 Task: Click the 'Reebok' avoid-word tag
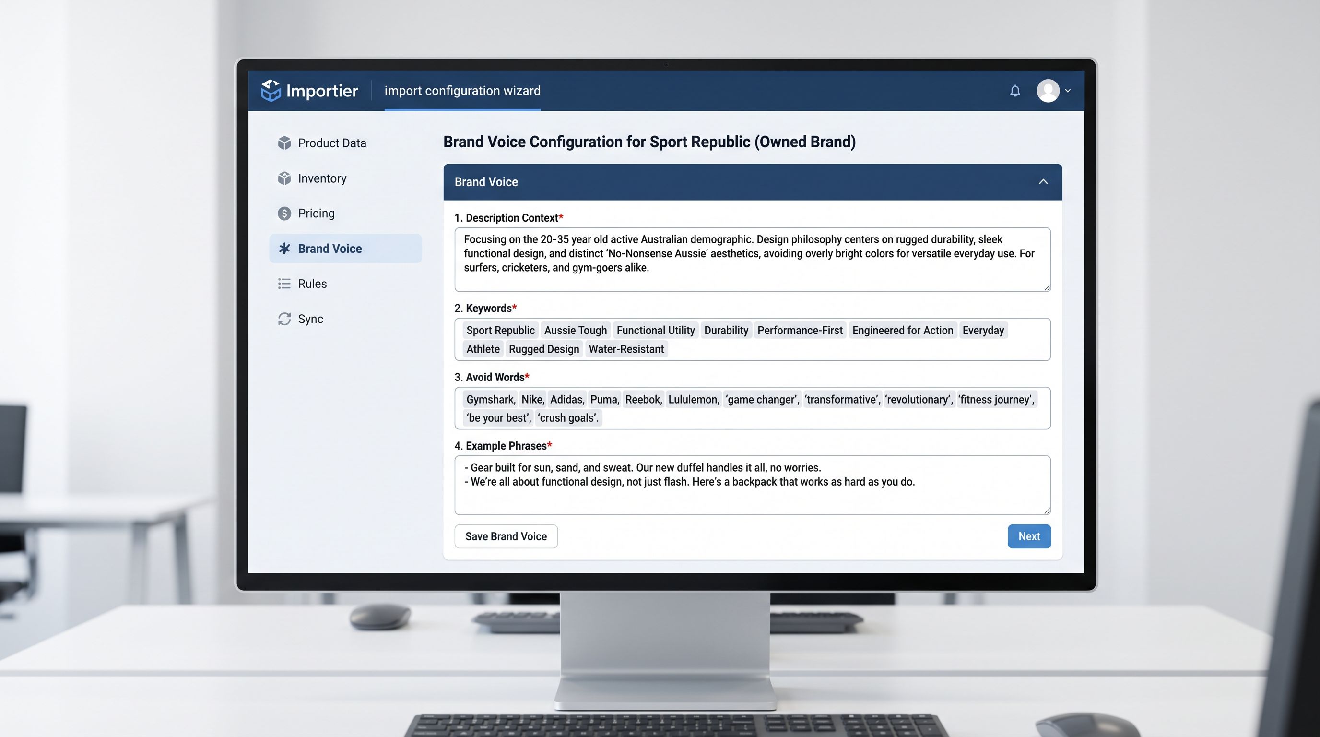pos(644,399)
